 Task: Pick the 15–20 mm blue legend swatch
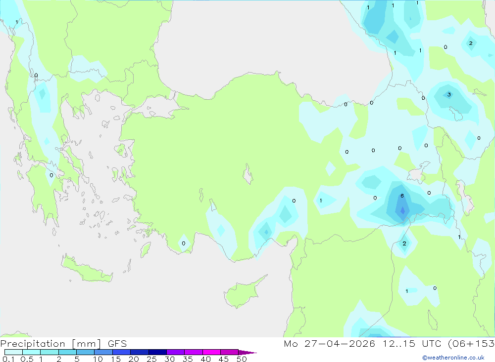click(121, 352)
